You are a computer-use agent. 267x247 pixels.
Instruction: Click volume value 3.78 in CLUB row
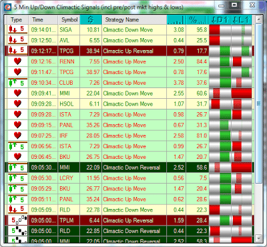178,83
